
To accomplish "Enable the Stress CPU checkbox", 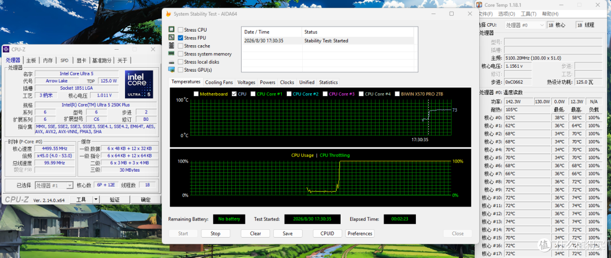I will (180, 30).
